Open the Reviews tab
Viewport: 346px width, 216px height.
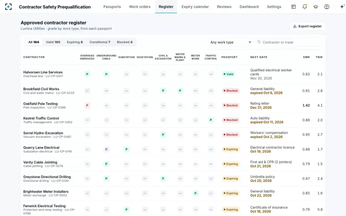click(x=224, y=7)
